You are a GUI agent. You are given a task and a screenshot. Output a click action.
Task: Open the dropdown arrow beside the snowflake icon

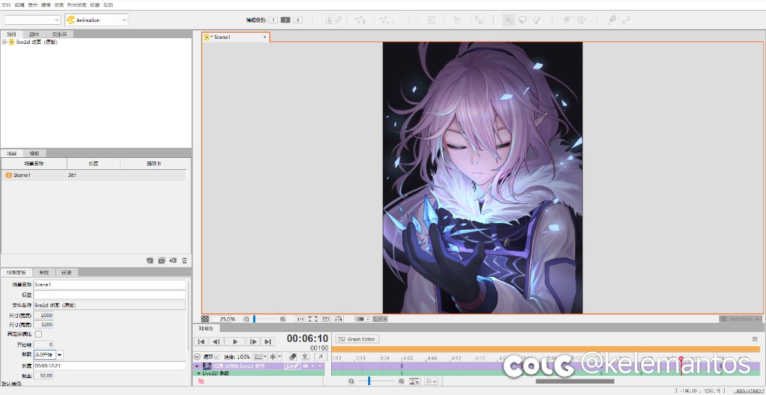(x=280, y=357)
